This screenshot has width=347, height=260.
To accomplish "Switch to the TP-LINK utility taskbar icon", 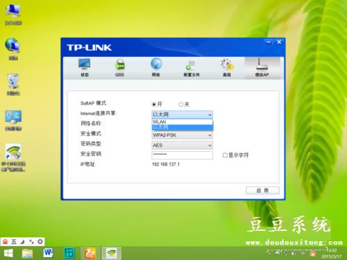I will [112, 254].
